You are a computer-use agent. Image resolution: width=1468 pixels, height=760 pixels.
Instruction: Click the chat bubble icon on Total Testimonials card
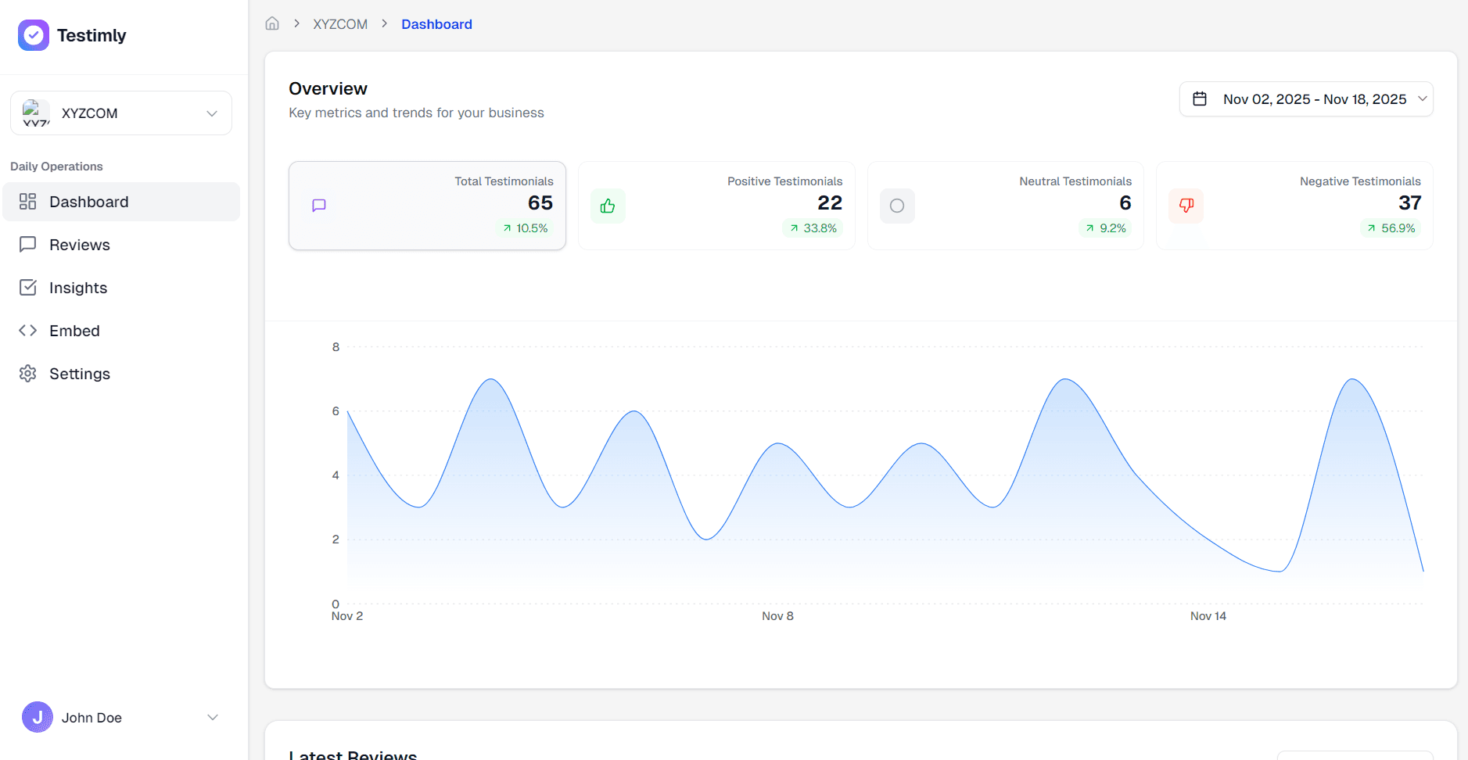tap(318, 206)
